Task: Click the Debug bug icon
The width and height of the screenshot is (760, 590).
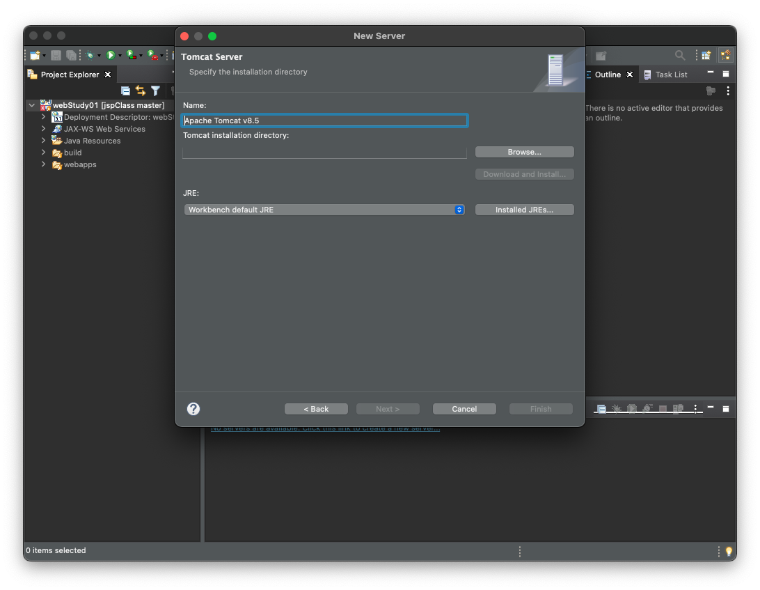Action: pos(90,55)
